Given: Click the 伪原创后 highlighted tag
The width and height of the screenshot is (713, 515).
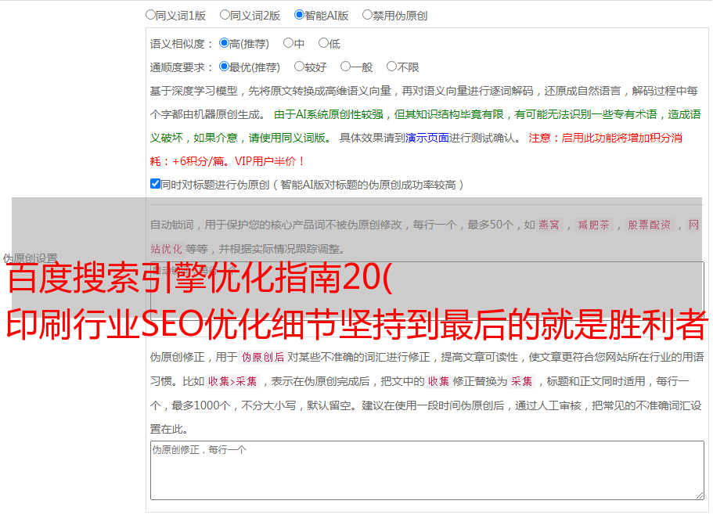Looking at the screenshot, I should pyautogui.click(x=263, y=357).
